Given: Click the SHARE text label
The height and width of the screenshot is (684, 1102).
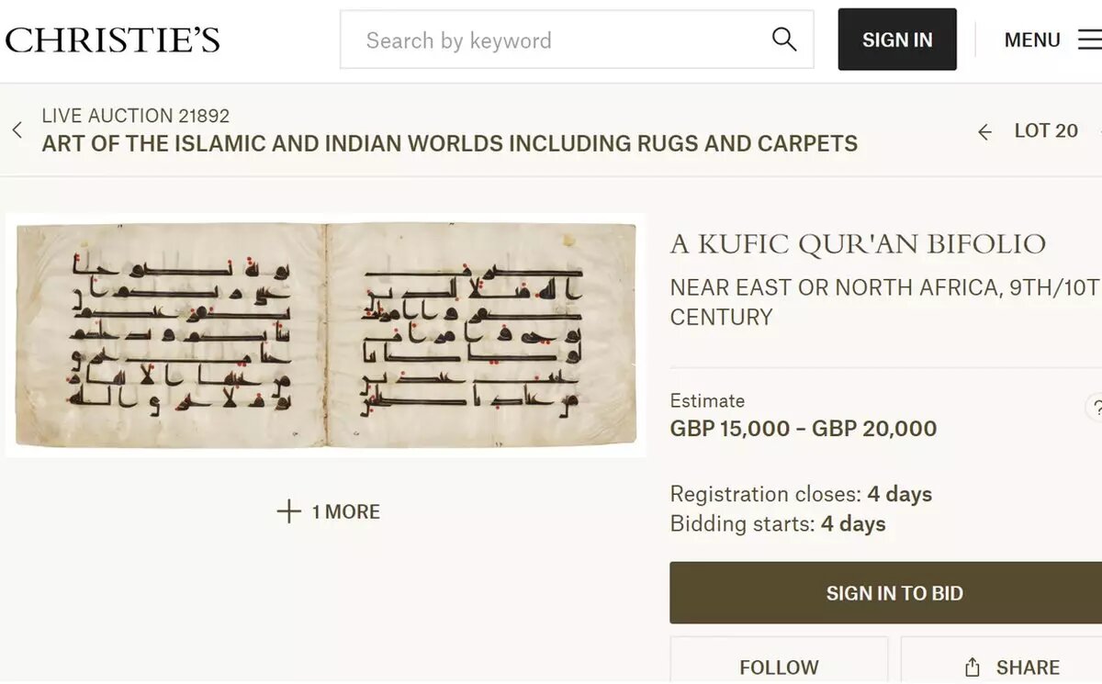Looking at the screenshot, I should [x=1028, y=667].
